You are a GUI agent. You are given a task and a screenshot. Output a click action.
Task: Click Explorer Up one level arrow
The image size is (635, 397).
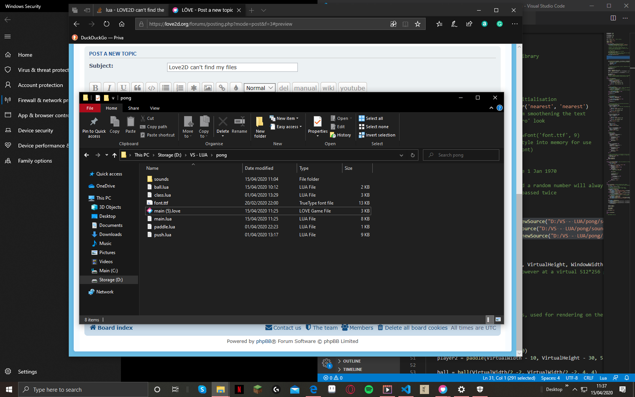[x=114, y=155]
